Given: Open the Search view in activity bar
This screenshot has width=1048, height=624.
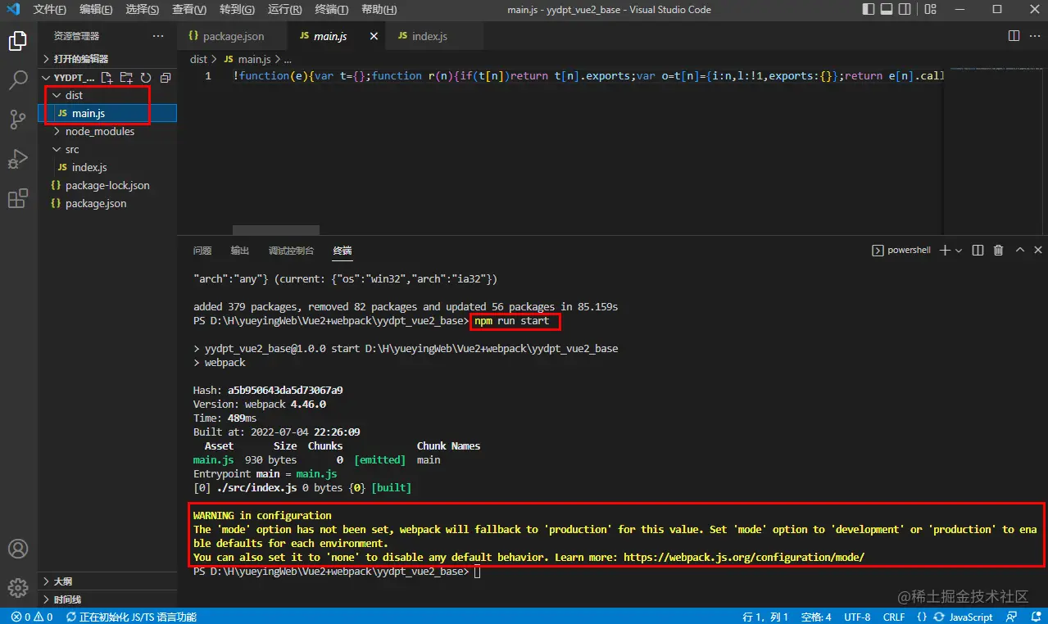Looking at the screenshot, I should pos(18,80).
